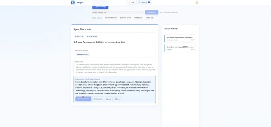
Task: Click the LifeSync brand name
Action: coord(80,2)
